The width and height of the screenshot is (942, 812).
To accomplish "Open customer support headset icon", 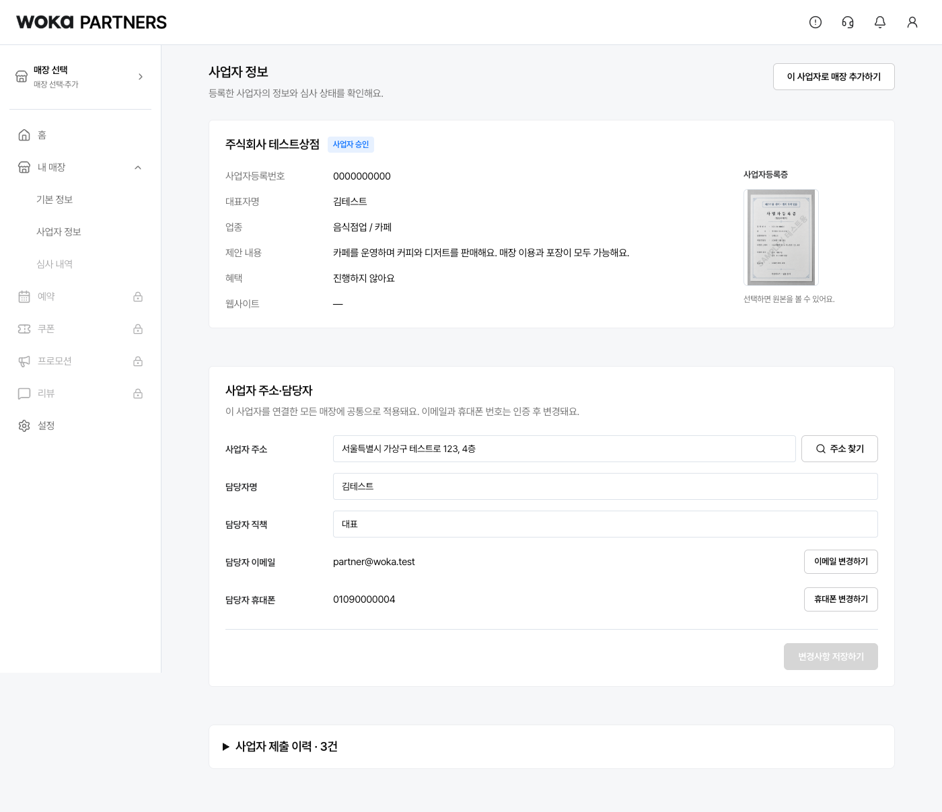I will 848,22.
